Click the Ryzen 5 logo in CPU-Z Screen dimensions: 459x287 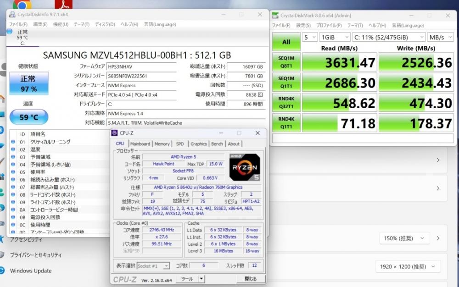[245, 167]
